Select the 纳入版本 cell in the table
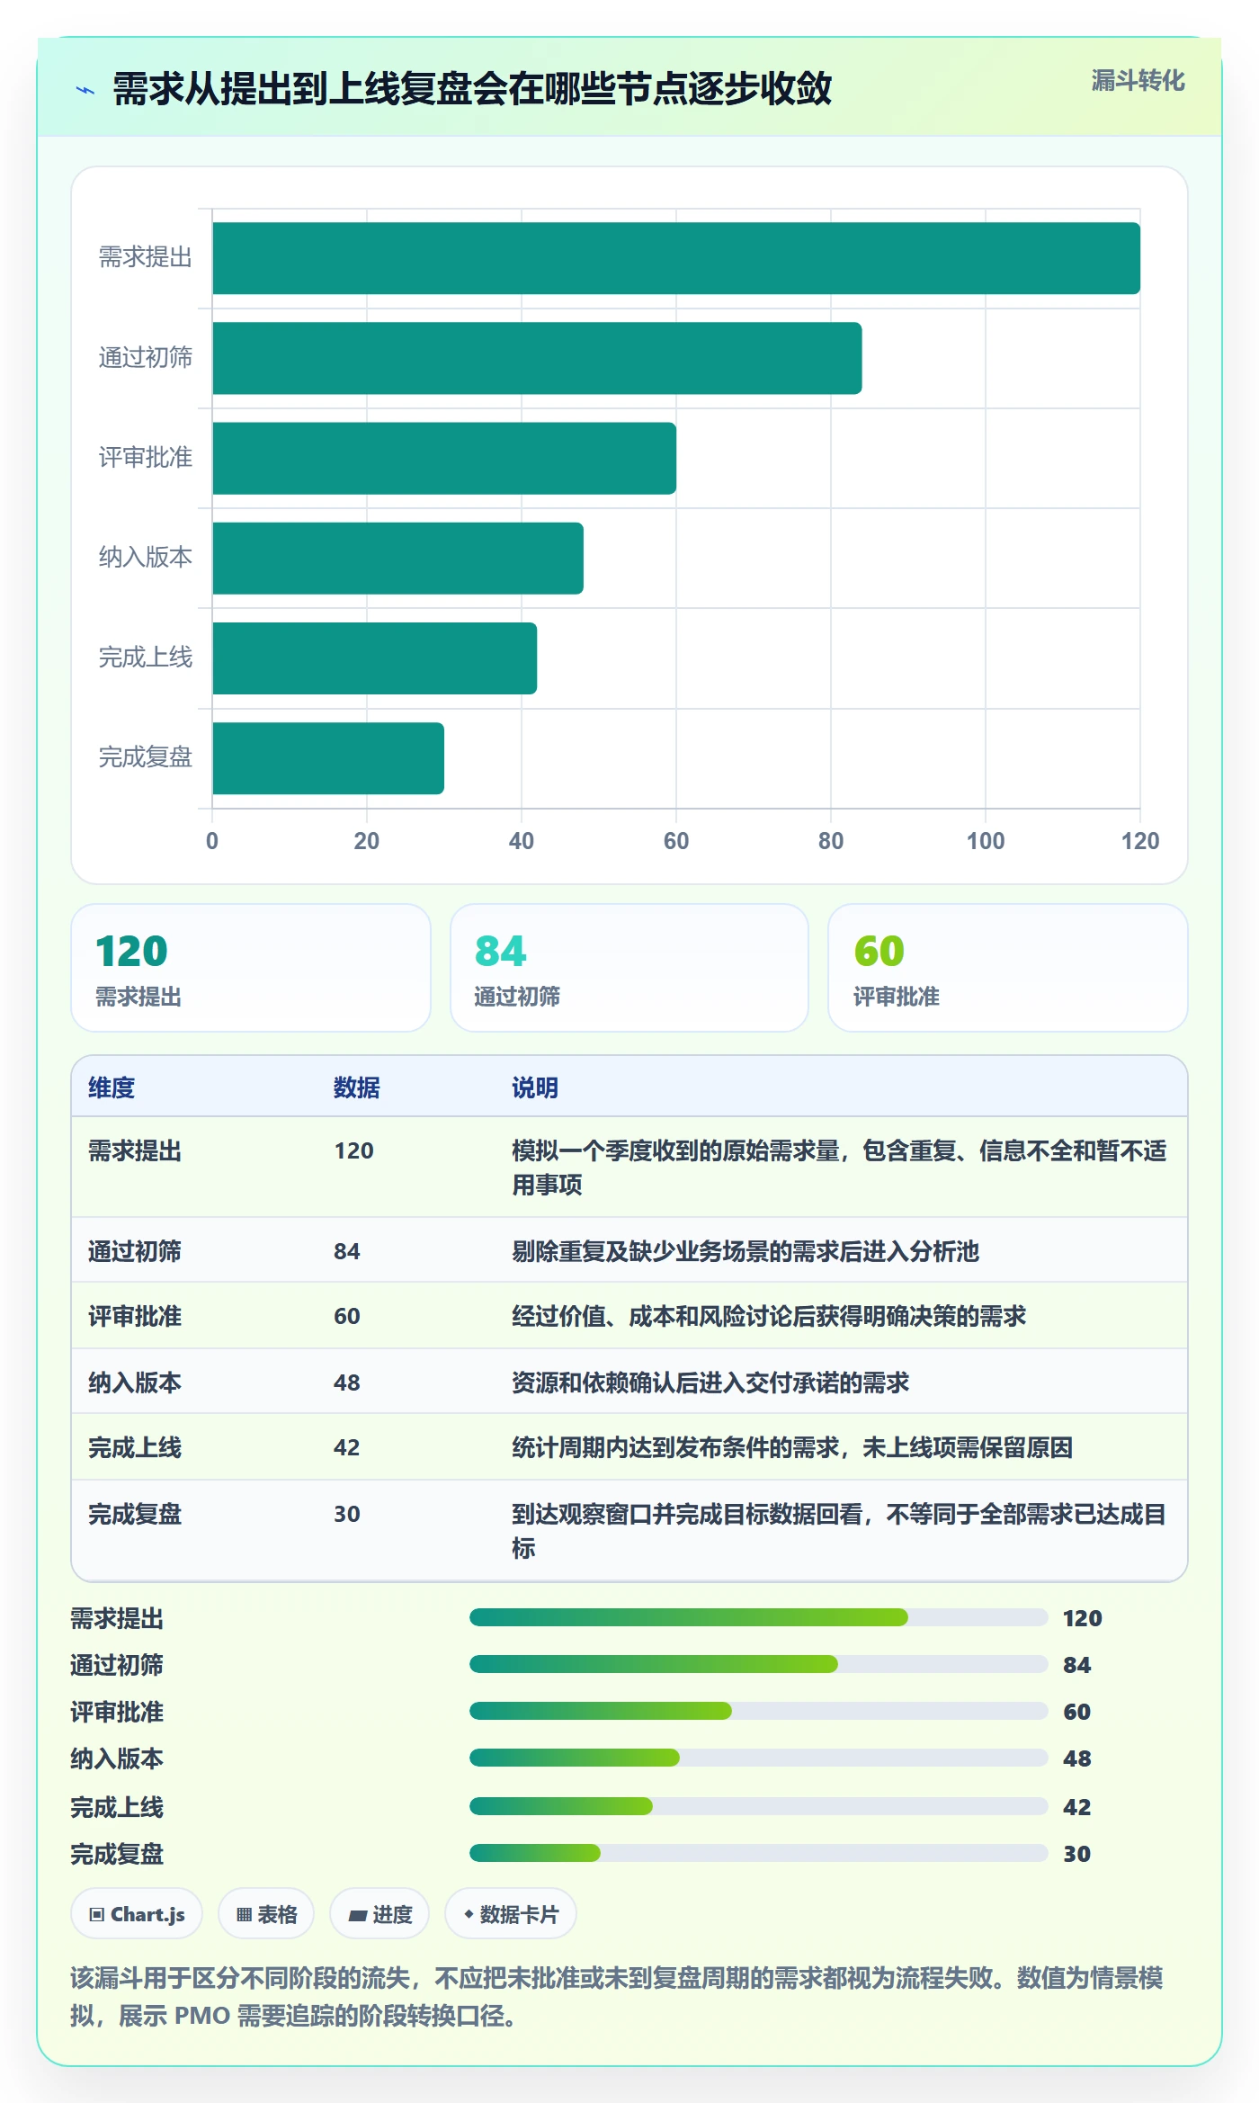 135,1383
